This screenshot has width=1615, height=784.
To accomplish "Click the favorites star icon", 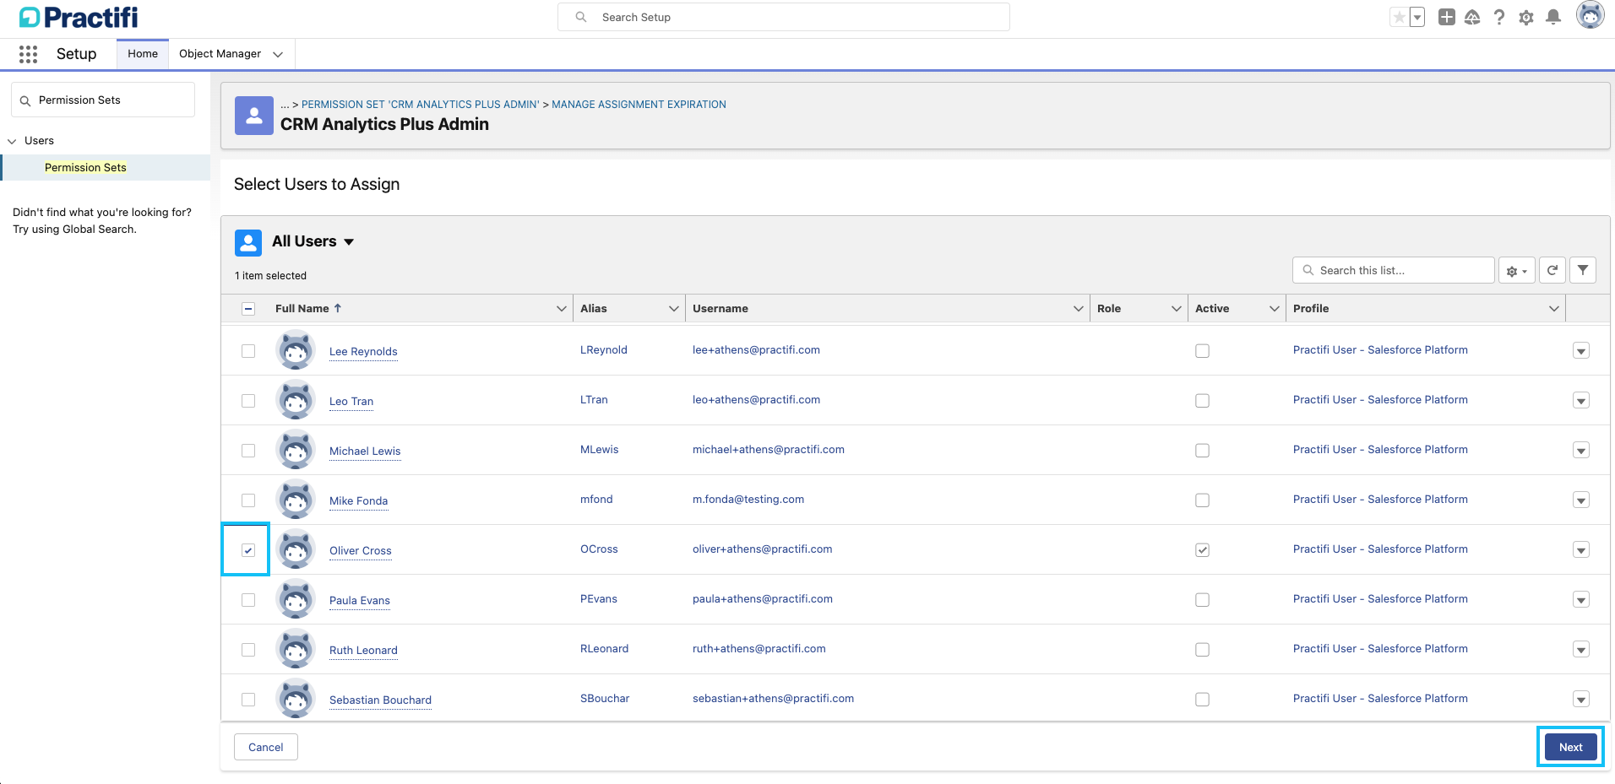I will point(1400,17).
